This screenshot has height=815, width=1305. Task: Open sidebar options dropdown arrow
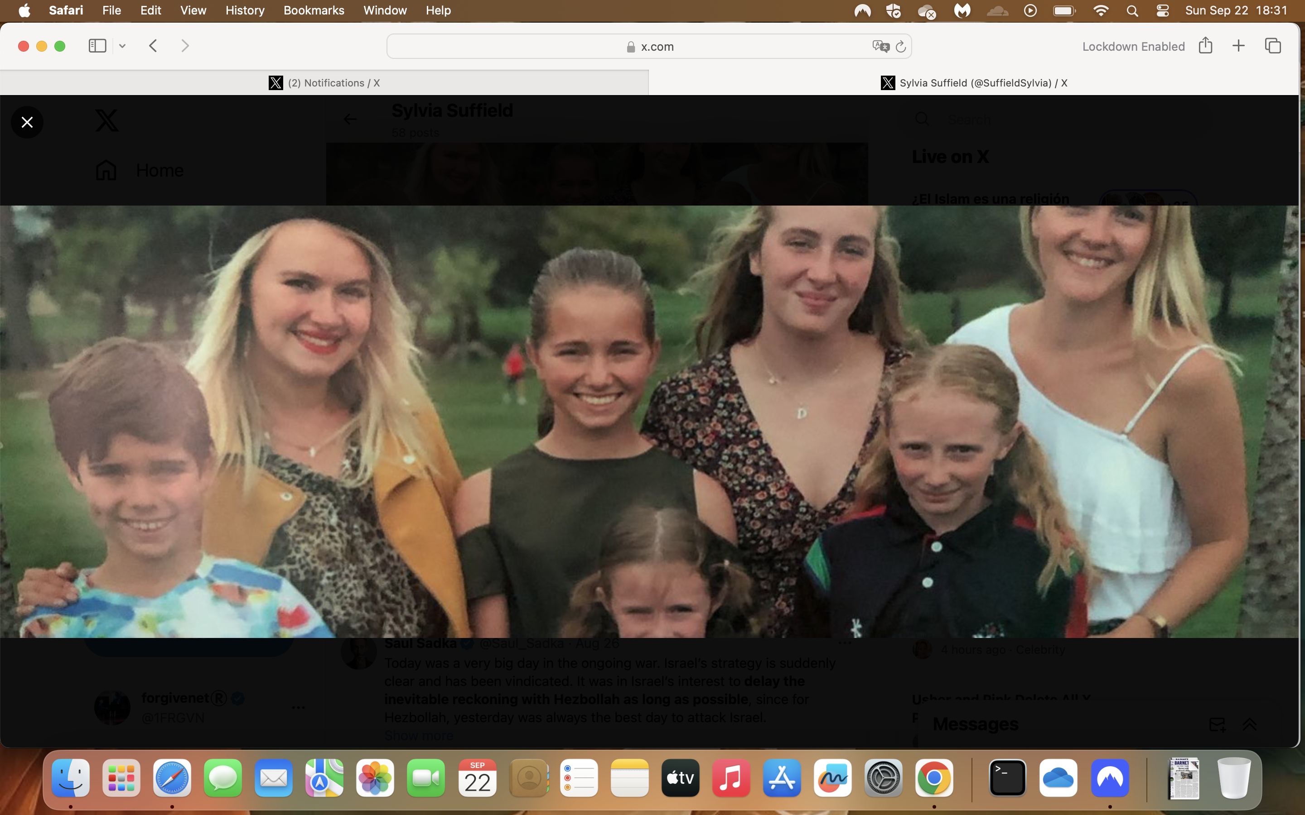(122, 46)
